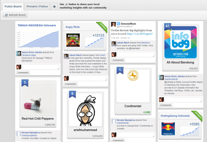Submit Comment on Continental card
Viewport: 207px width, 142px height.
pyautogui.click(x=118, y=140)
